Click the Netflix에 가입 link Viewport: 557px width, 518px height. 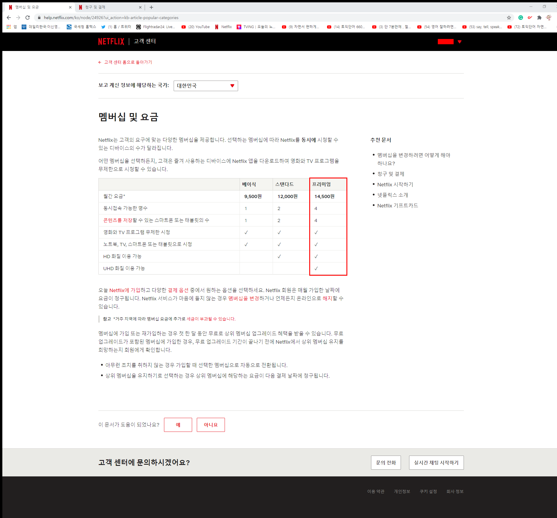pyautogui.click(x=125, y=290)
